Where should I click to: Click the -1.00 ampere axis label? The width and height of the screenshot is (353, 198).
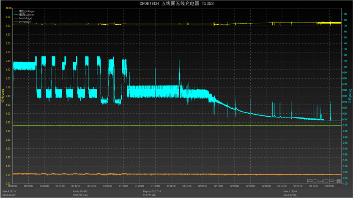point(345,184)
